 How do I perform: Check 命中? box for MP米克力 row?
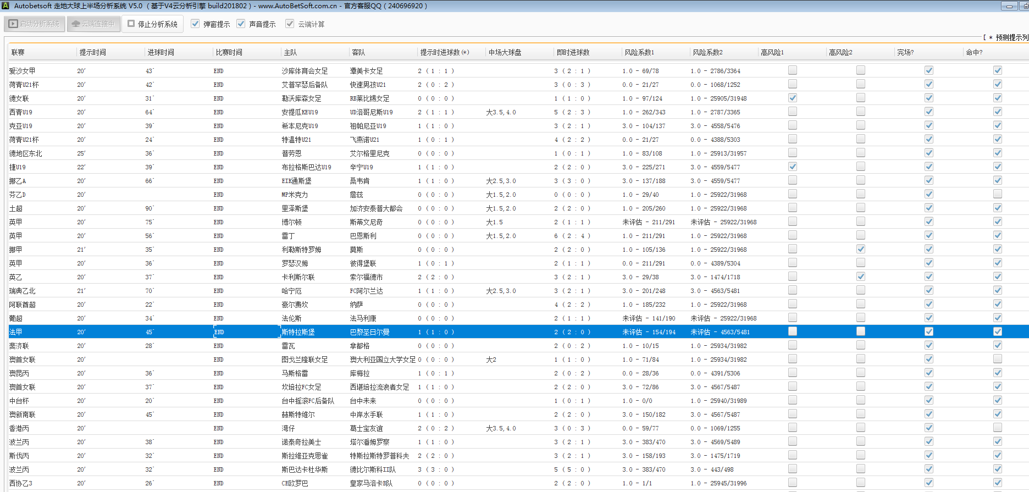(x=997, y=194)
